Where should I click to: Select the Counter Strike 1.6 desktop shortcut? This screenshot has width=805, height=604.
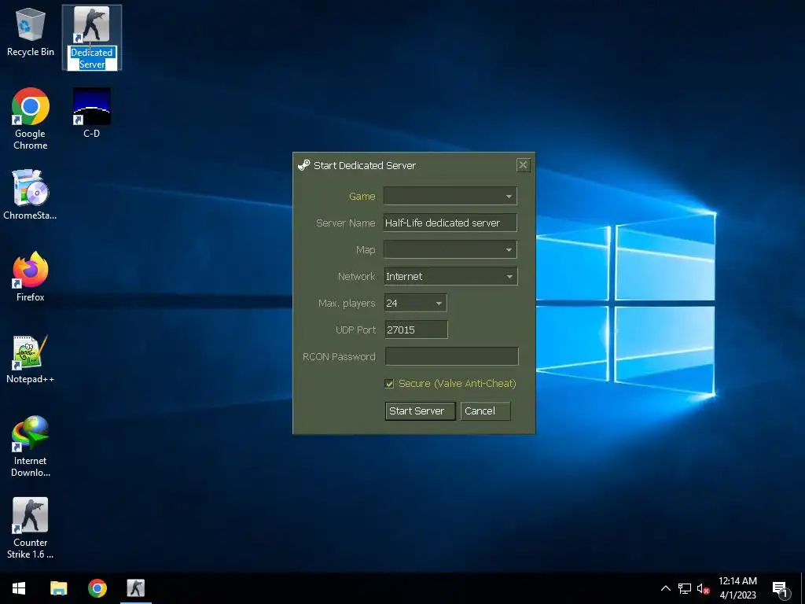tap(31, 528)
